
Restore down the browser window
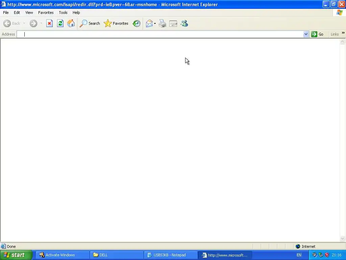pos(334,4)
